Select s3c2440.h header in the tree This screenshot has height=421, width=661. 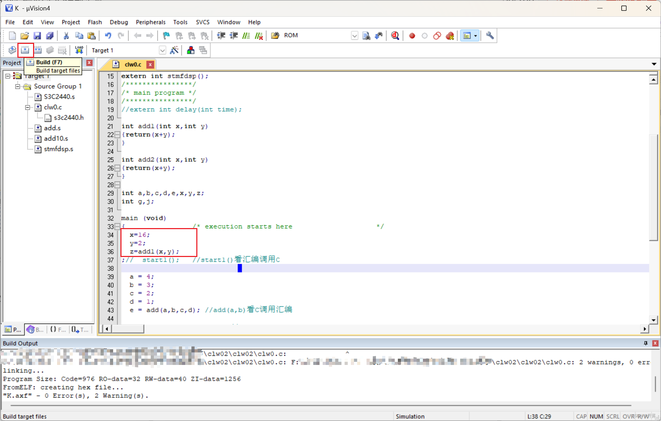pyautogui.click(x=69, y=118)
